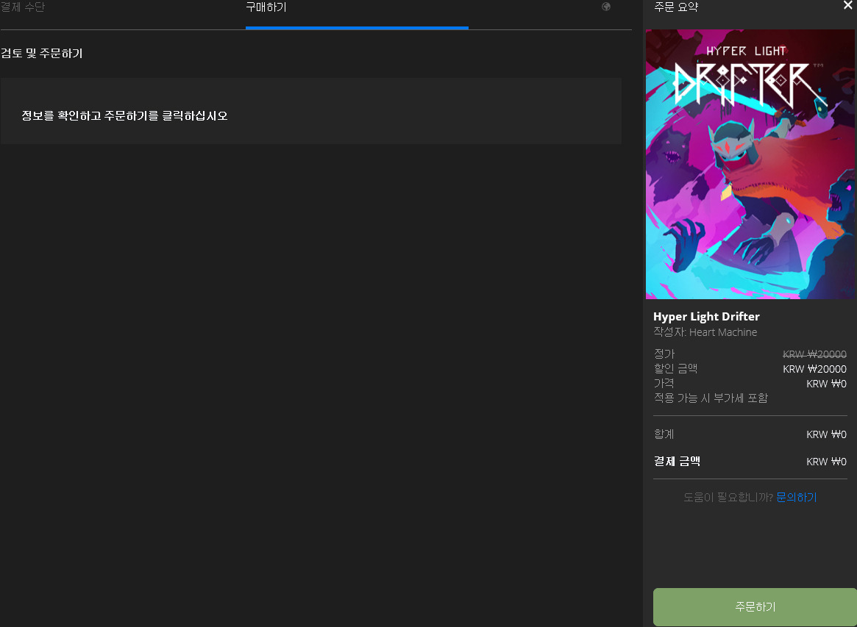
Task: Close the order summary panel
Action: [x=848, y=5]
